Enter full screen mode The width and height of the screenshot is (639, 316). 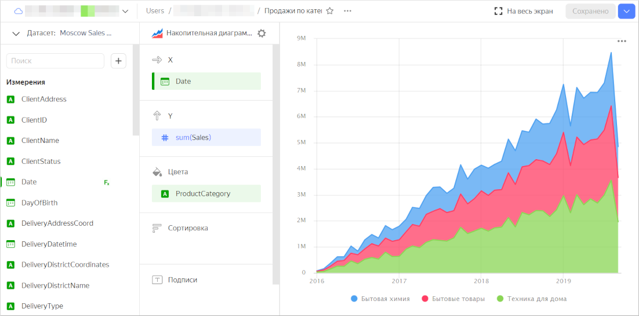523,11
